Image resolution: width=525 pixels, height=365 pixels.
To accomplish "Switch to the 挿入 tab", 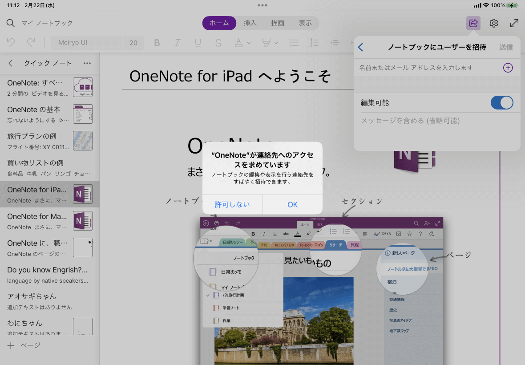I will click(x=250, y=23).
